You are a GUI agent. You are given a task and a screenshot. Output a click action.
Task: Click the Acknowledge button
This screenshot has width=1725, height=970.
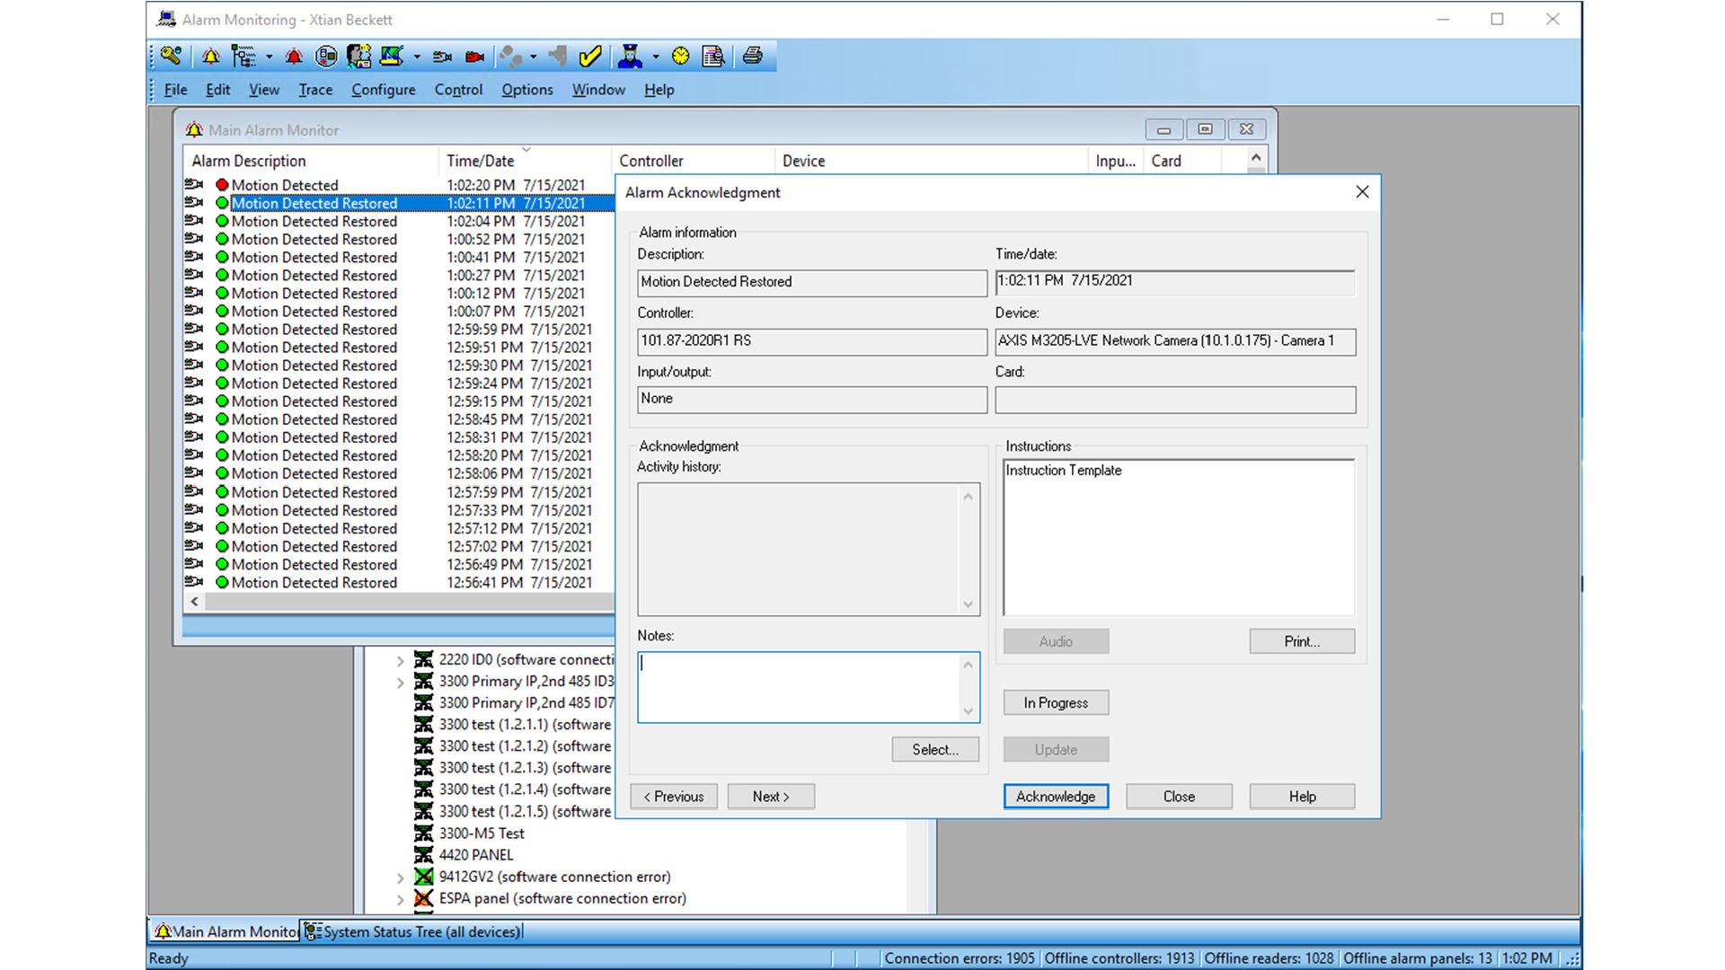click(1056, 797)
